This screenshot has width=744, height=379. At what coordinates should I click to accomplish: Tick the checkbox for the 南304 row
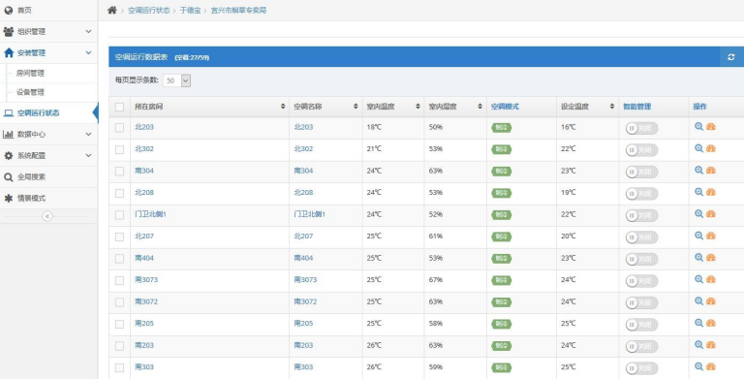(x=119, y=171)
